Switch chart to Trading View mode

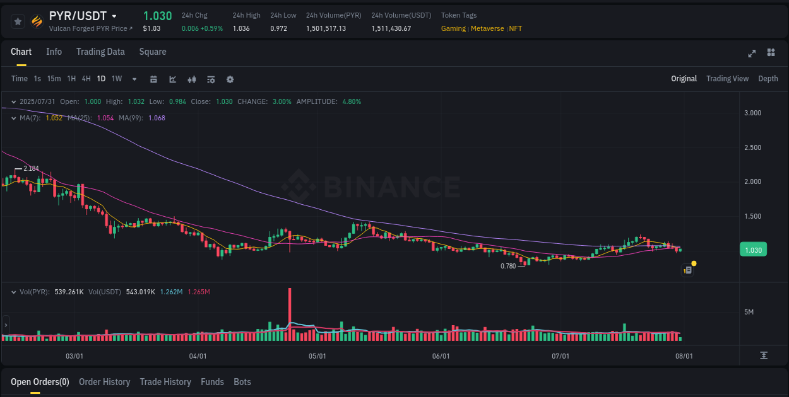(x=727, y=79)
